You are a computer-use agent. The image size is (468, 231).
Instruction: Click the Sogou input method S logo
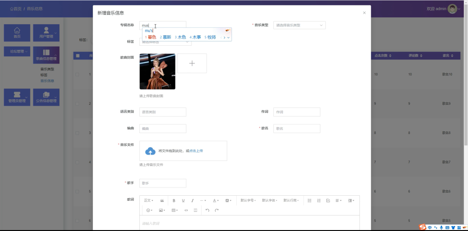tap(423, 227)
